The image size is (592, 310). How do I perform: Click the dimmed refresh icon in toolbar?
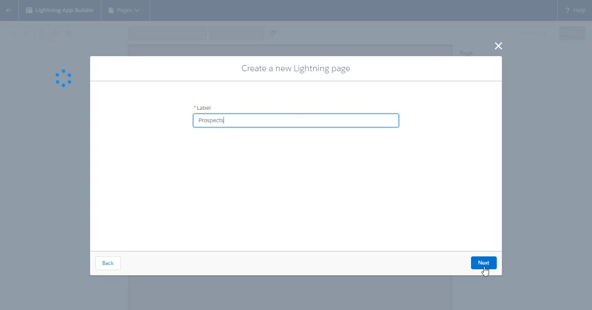[x=273, y=33]
